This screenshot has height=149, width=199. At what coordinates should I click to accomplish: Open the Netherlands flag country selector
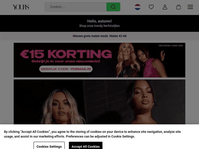click(137, 7)
